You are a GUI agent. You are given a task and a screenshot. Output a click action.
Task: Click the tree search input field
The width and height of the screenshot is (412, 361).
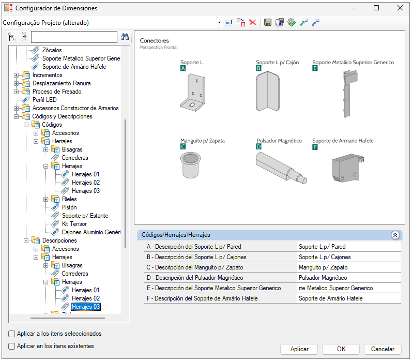(74, 37)
